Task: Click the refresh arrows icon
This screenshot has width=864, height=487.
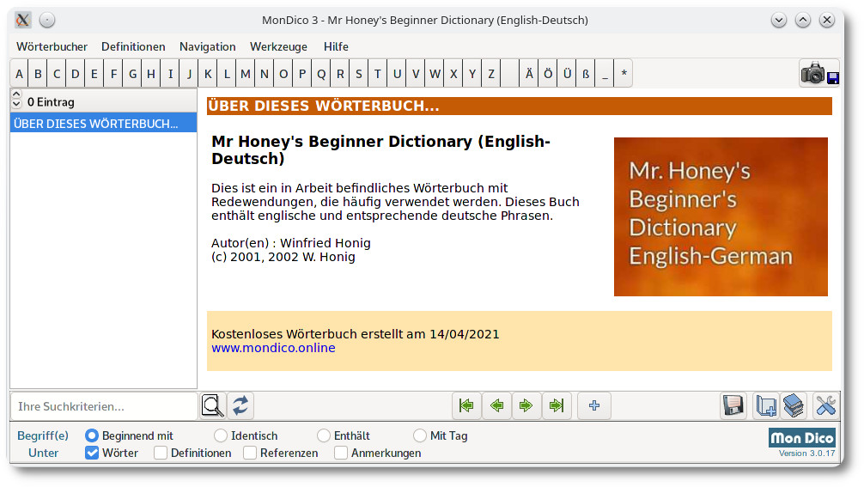Action: [240, 406]
